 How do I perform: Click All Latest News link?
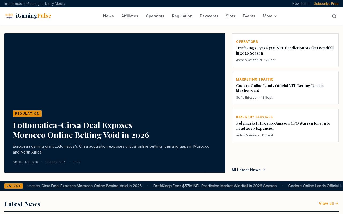248,170
